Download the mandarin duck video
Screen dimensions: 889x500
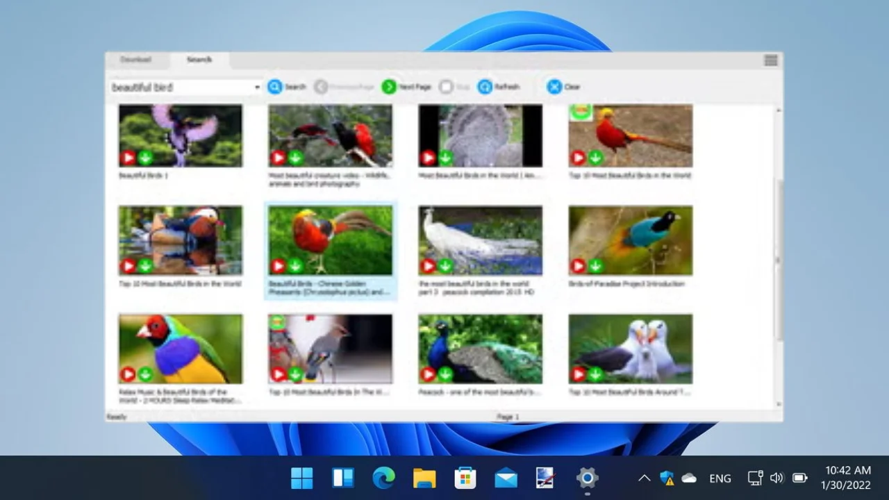[x=144, y=266]
